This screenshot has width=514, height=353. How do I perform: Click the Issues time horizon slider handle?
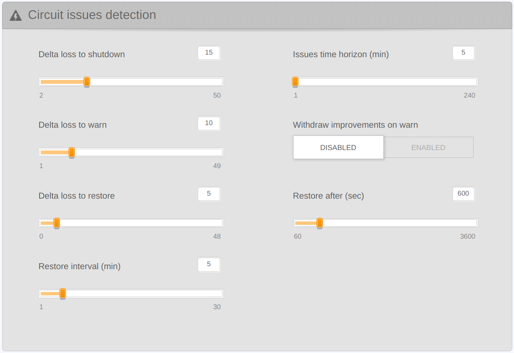[295, 82]
